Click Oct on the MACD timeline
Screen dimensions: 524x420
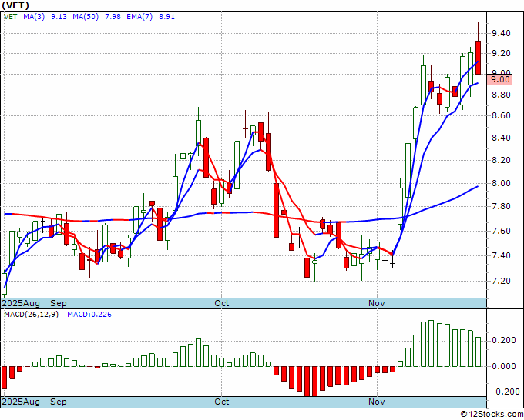tap(222, 402)
